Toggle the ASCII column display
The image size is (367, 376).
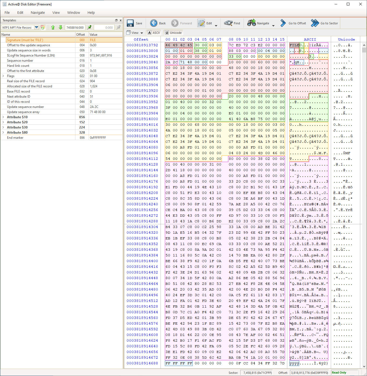154,33
